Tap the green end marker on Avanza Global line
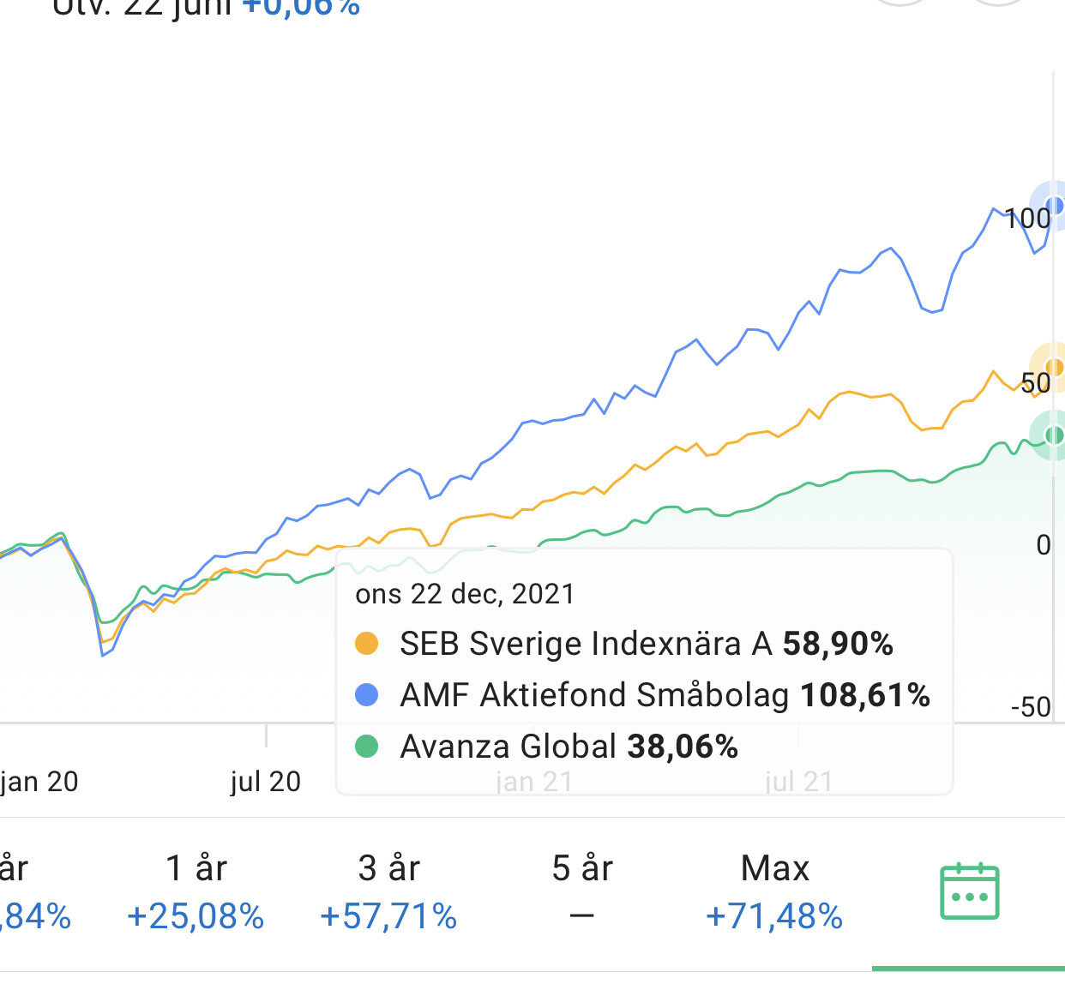Viewport: 1065px width, 996px height. (1055, 435)
